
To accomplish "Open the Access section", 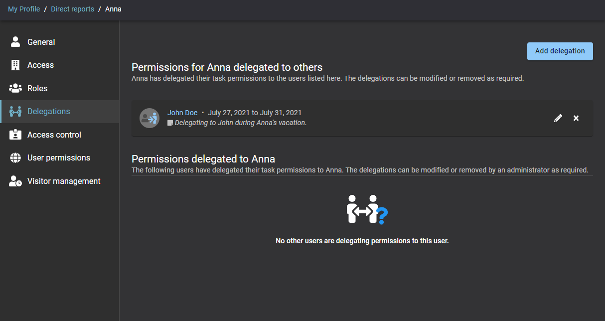I will pos(60,65).
